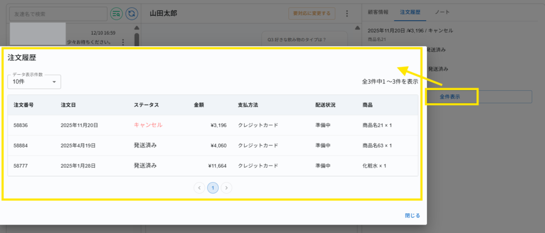Click the blue refresh icon
The width and height of the screenshot is (545, 233).
(131, 13)
